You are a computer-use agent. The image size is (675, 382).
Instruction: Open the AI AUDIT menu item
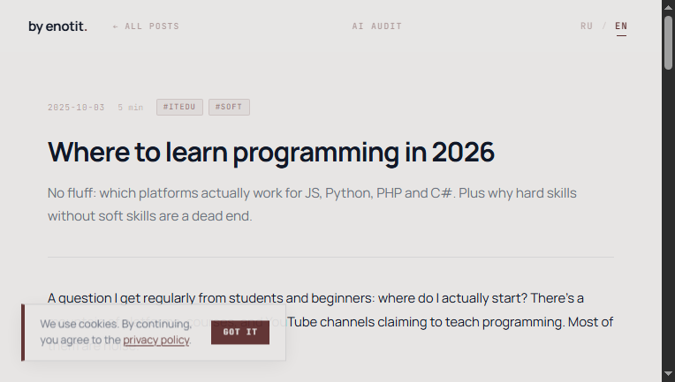pyautogui.click(x=376, y=26)
